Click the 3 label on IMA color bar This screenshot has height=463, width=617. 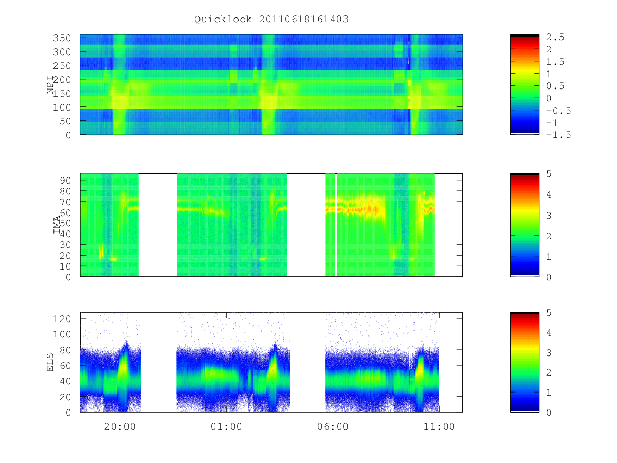[549, 215]
